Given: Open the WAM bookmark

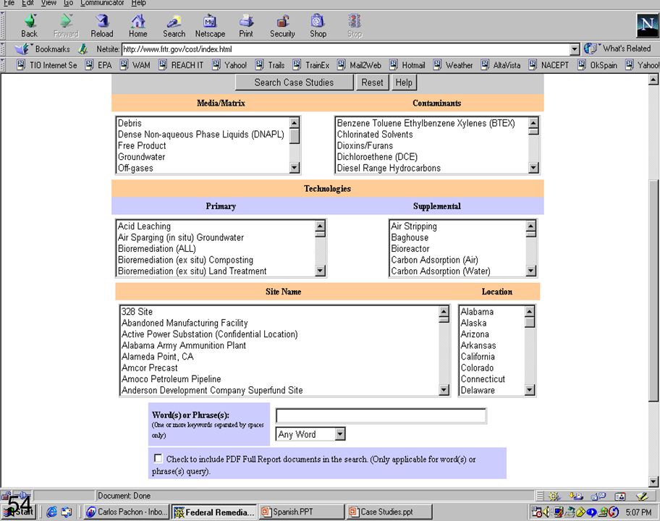Looking at the screenshot, I should pos(135,65).
